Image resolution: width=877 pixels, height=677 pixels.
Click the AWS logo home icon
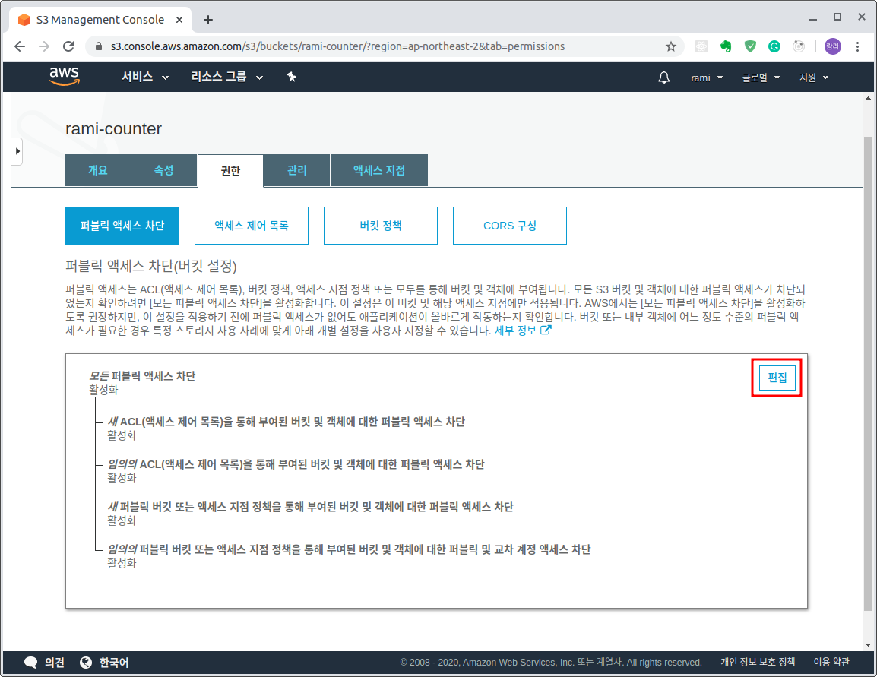point(65,76)
